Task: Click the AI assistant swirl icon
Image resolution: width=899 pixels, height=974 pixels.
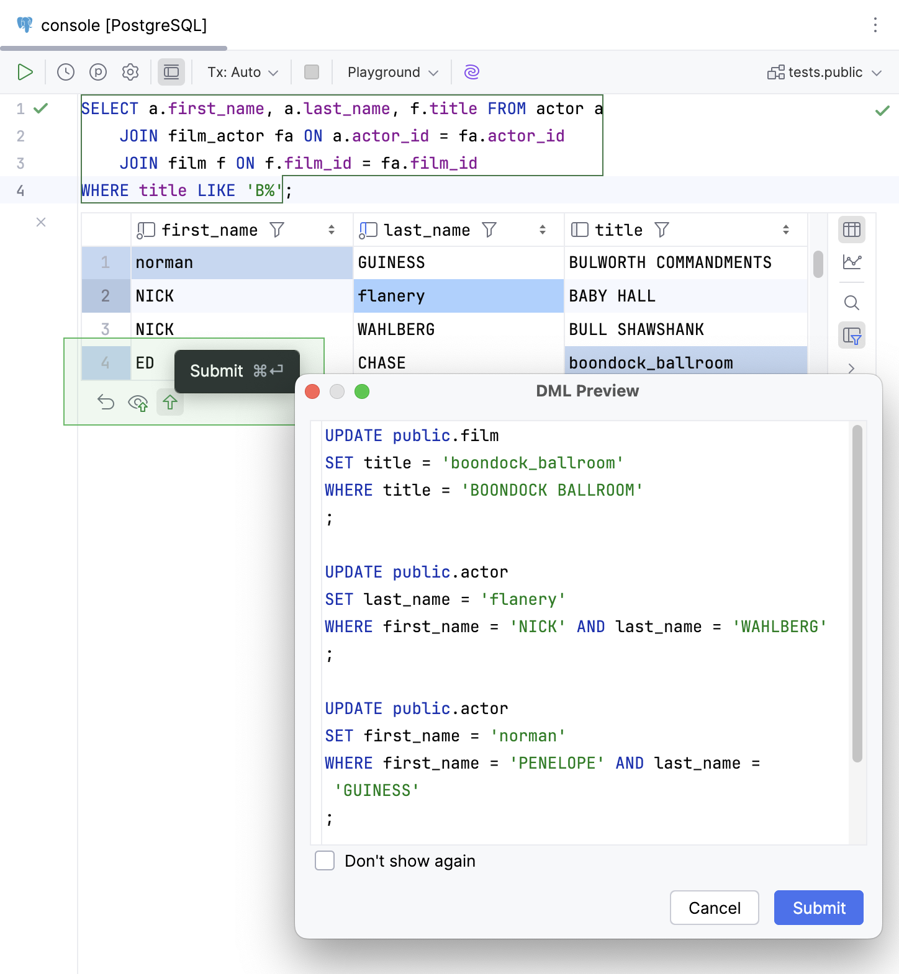Action: click(x=472, y=72)
